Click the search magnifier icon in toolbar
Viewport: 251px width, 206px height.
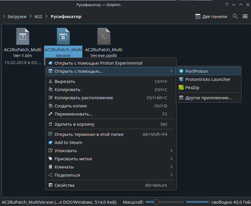[235, 17]
